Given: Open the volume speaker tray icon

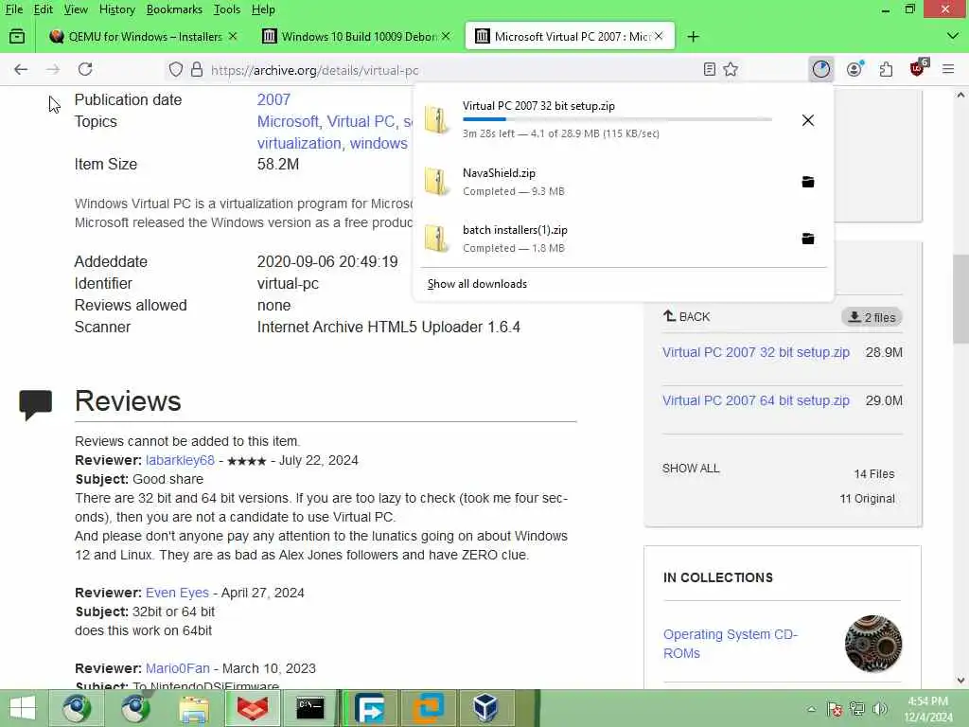Looking at the screenshot, I should (x=879, y=709).
